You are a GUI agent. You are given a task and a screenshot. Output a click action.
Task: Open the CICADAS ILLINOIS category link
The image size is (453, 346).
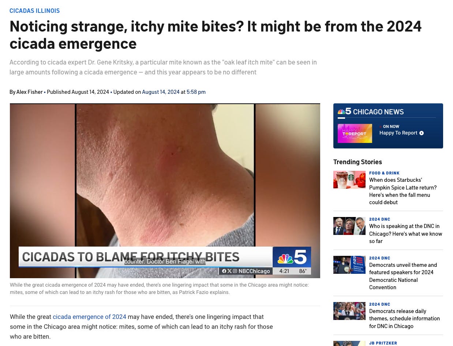(x=34, y=11)
